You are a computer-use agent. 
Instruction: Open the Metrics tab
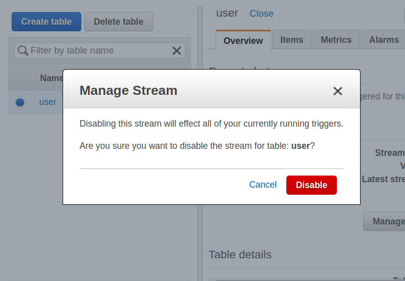pyautogui.click(x=336, y=40)
